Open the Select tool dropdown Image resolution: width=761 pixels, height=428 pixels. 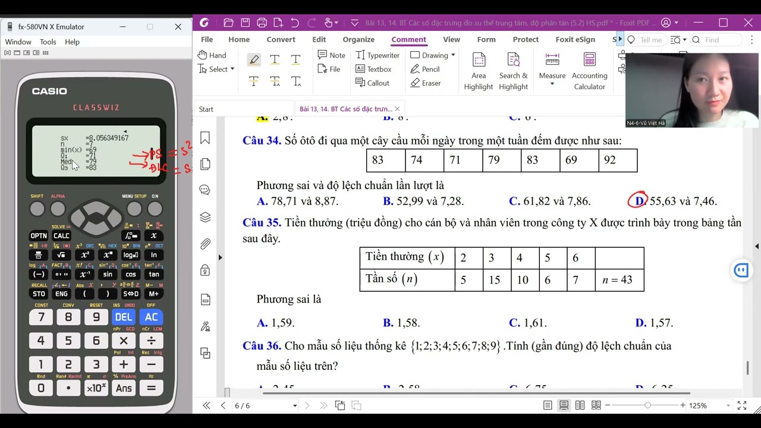coord(232,69)
